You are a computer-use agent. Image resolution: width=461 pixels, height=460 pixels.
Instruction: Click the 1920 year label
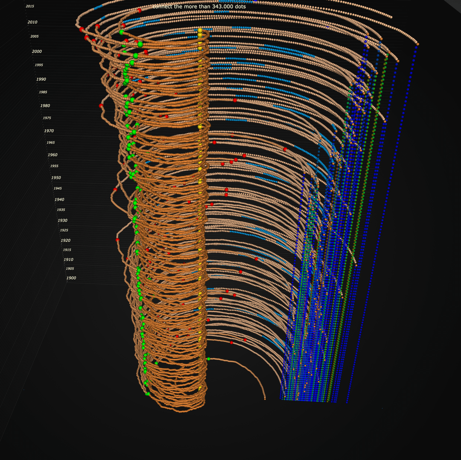pyautogui.click(x=65, y=240)
